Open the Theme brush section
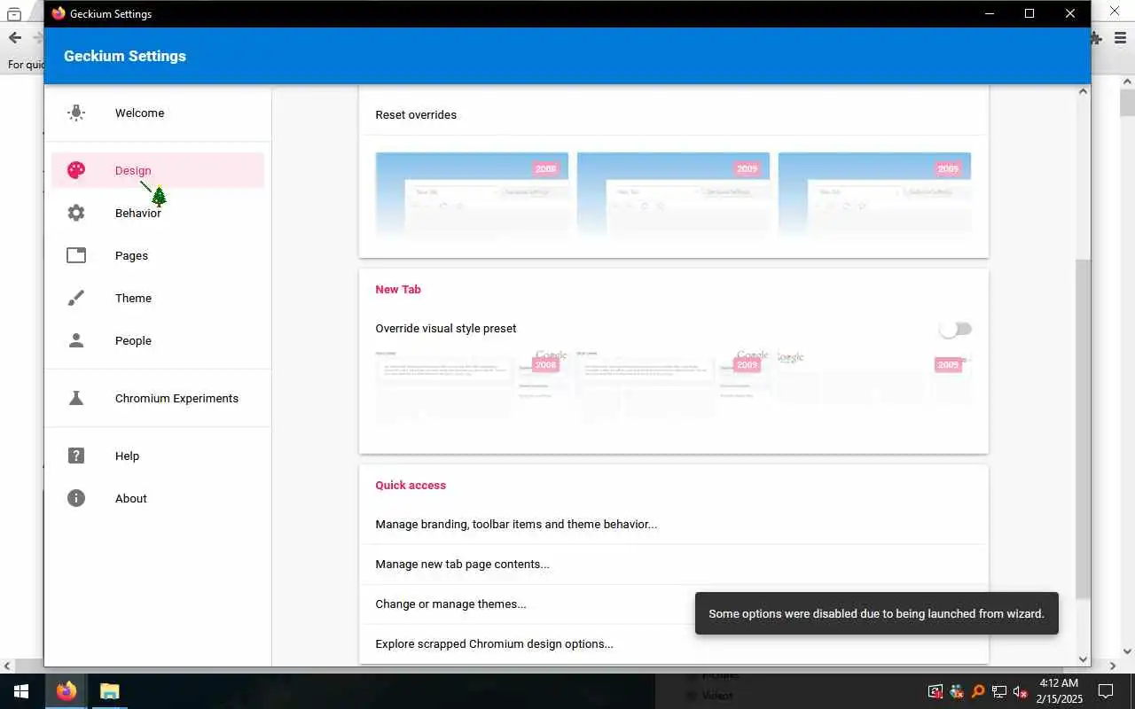 tap(157, 298)
